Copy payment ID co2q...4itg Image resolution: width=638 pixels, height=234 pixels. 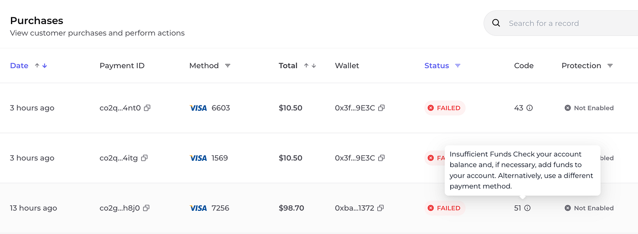(x=144, y=158)
